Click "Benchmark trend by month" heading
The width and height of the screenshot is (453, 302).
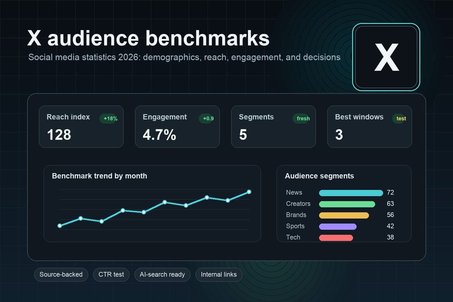pyautogui.click(x=100, y=176)
